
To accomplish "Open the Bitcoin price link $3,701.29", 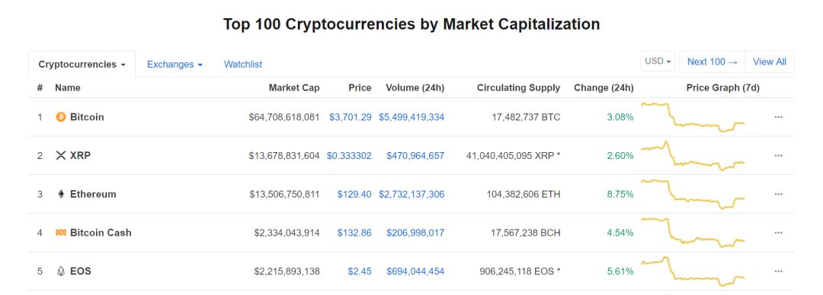I will (x=350, y=117).
